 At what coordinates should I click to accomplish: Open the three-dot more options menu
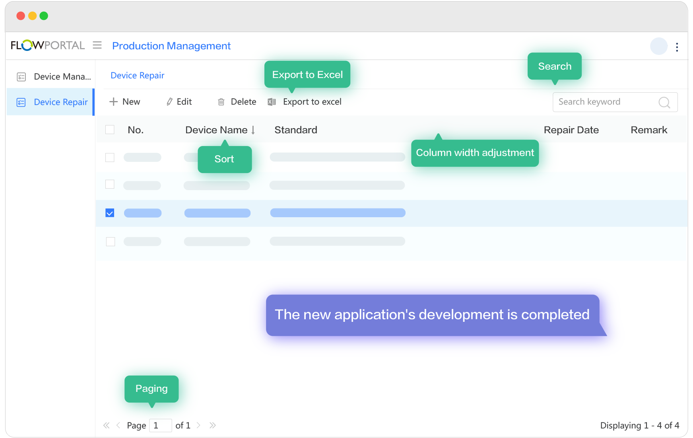point(677,47)
